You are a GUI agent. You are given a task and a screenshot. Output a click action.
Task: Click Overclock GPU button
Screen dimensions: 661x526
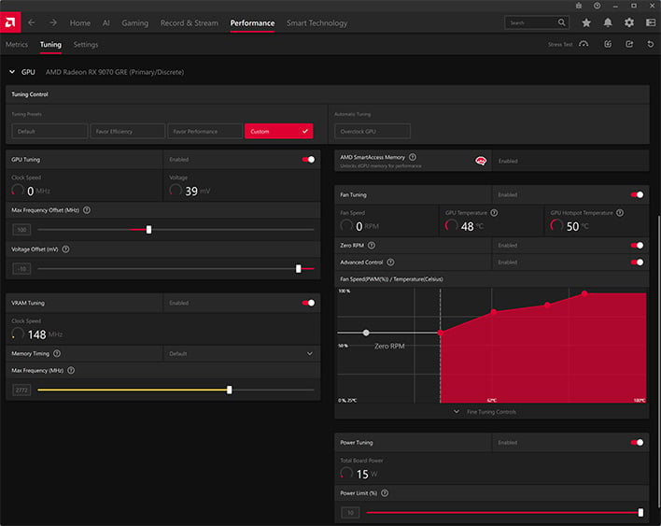[x=373, y=131]
